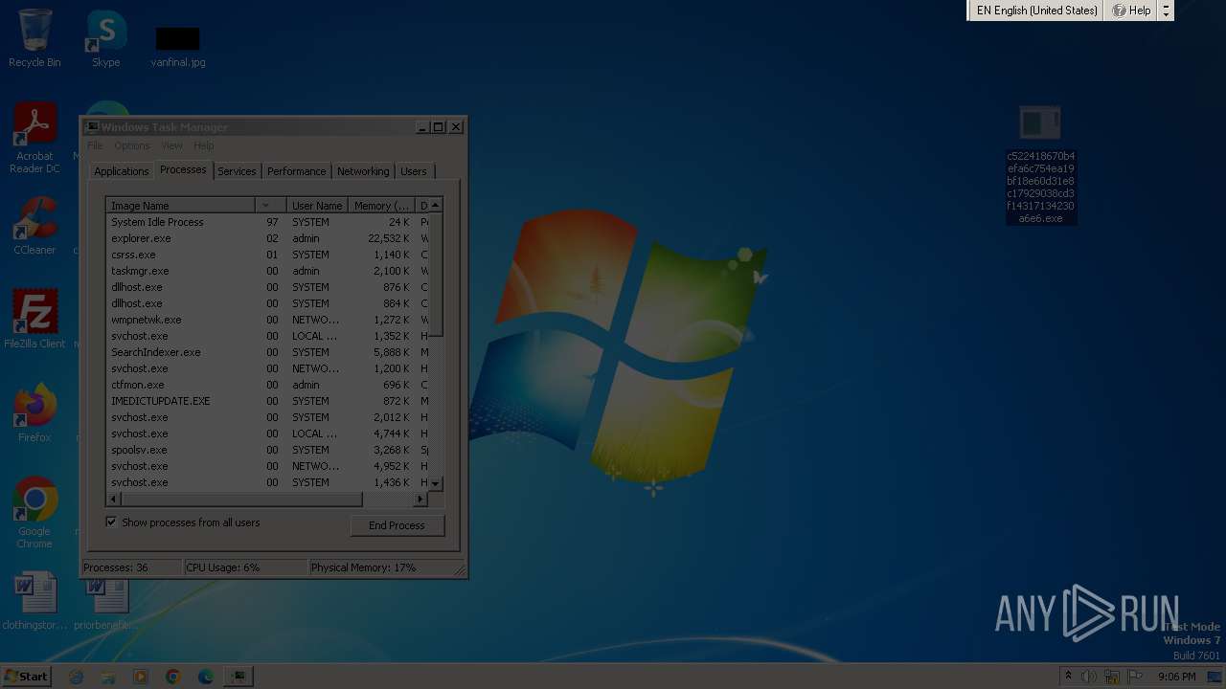Open Acrobat Reader DC shortcut

[34, 138]
